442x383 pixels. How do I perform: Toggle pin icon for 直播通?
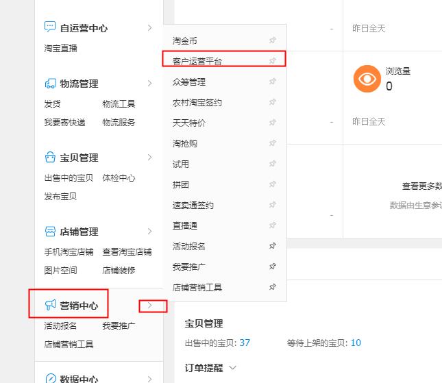tap(272, 225)
